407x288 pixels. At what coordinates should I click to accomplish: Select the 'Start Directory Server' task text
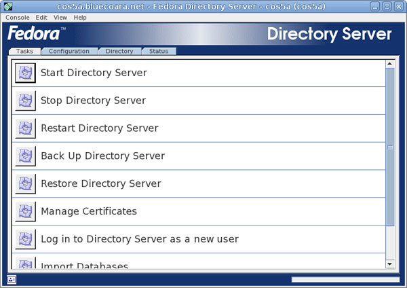(94, 73)
